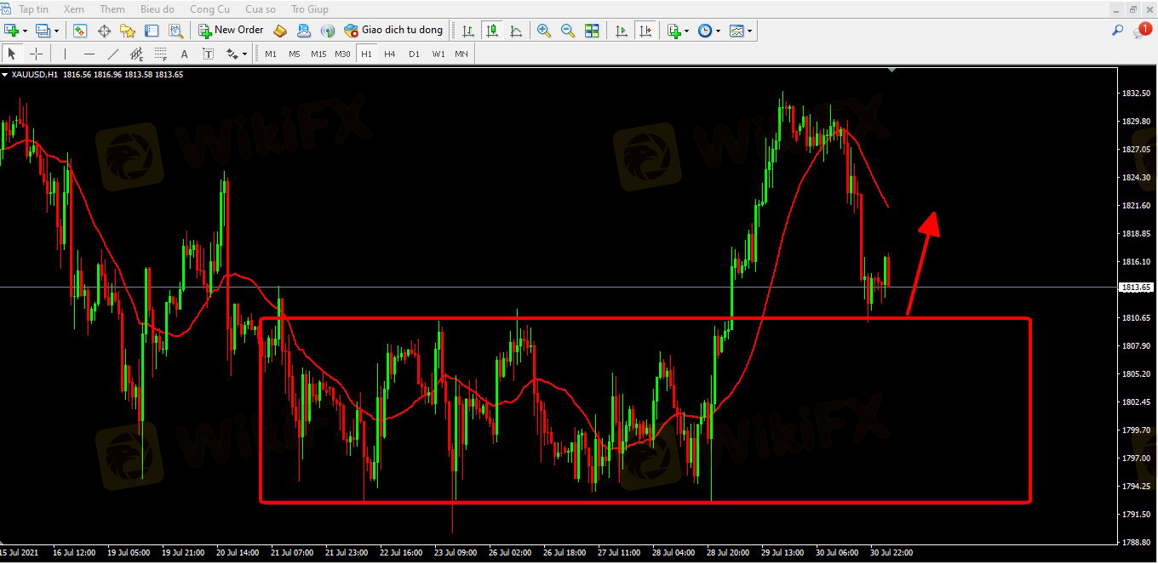Choose the Fibonacci retracement tool

point(160,54)
